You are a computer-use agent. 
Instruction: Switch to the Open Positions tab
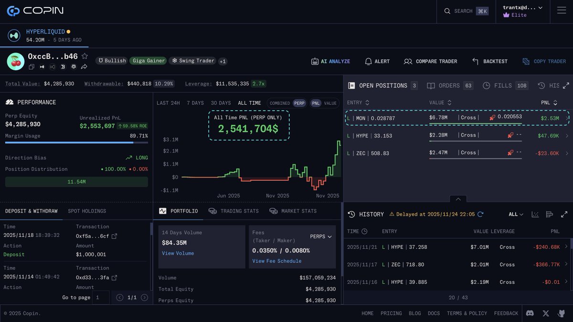pos(382,86)
